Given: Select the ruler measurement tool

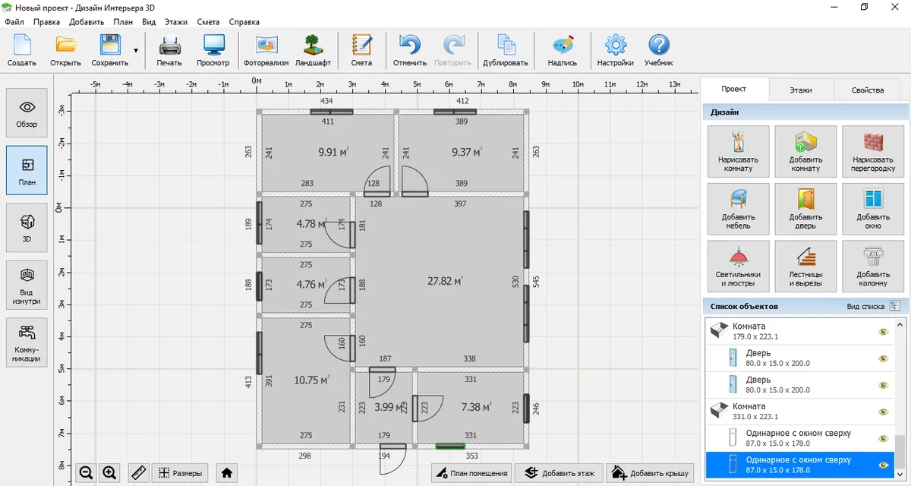Looking at the screenshot, I should (x=138, y=473).
